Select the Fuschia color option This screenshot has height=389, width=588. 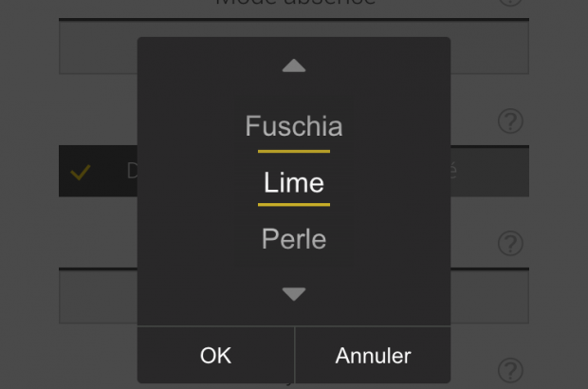(294, 126)
